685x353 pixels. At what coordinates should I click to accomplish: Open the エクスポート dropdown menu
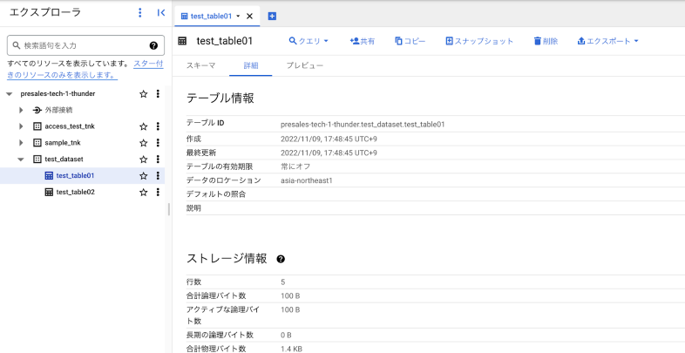click(x=608, y=41)
